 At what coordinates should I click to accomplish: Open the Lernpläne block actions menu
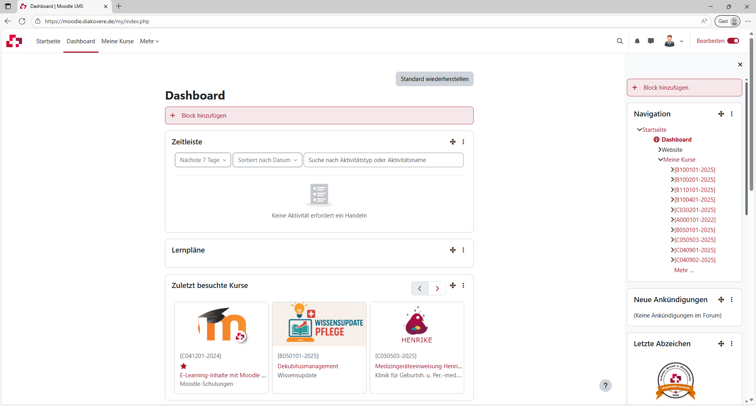[x=463, y=250]
